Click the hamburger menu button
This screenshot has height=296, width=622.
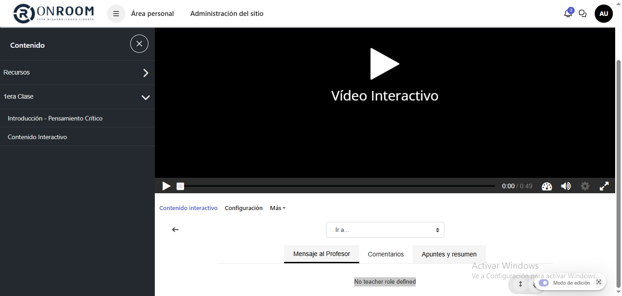tap(116, 14)
